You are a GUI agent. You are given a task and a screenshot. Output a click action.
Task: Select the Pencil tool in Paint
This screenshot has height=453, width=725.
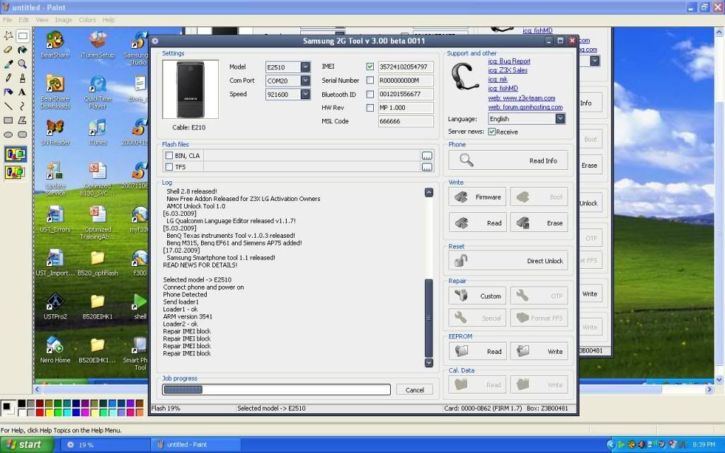8,78
